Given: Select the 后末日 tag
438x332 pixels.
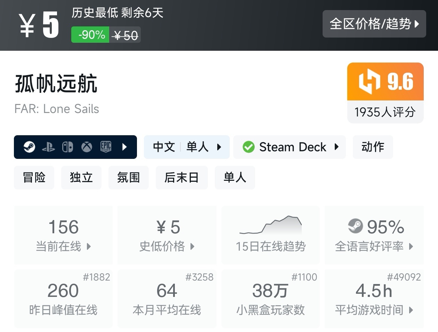Looking at the screenshot, I should point(181,178).
